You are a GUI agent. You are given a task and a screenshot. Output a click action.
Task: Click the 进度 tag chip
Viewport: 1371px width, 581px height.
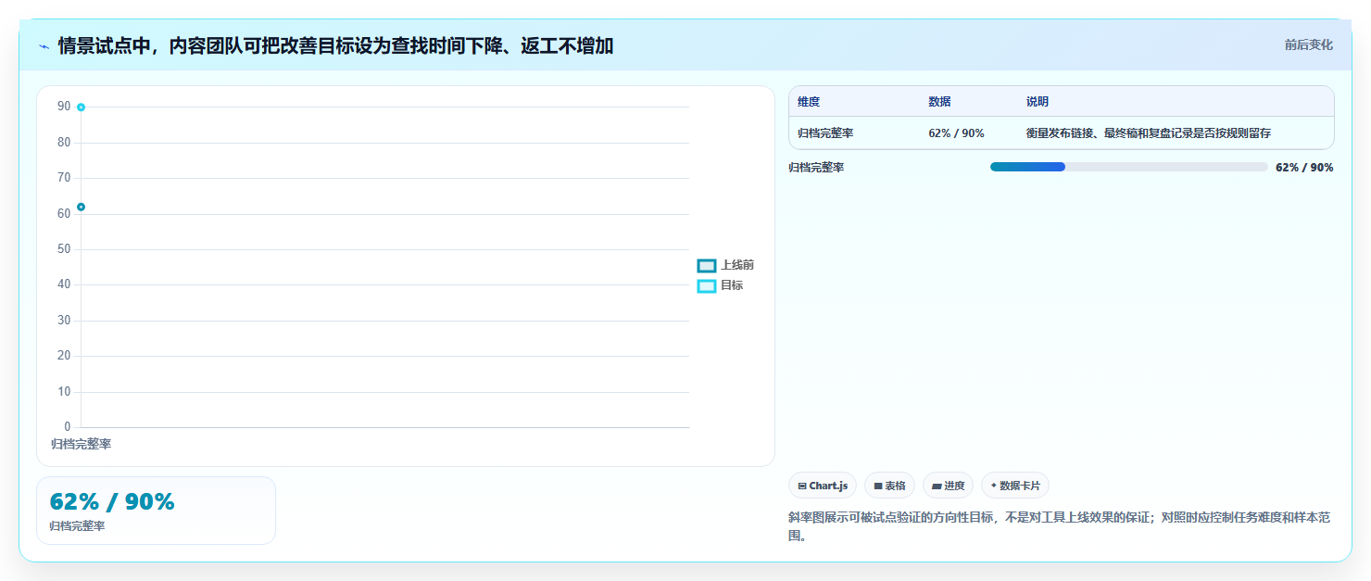point(948,486)
